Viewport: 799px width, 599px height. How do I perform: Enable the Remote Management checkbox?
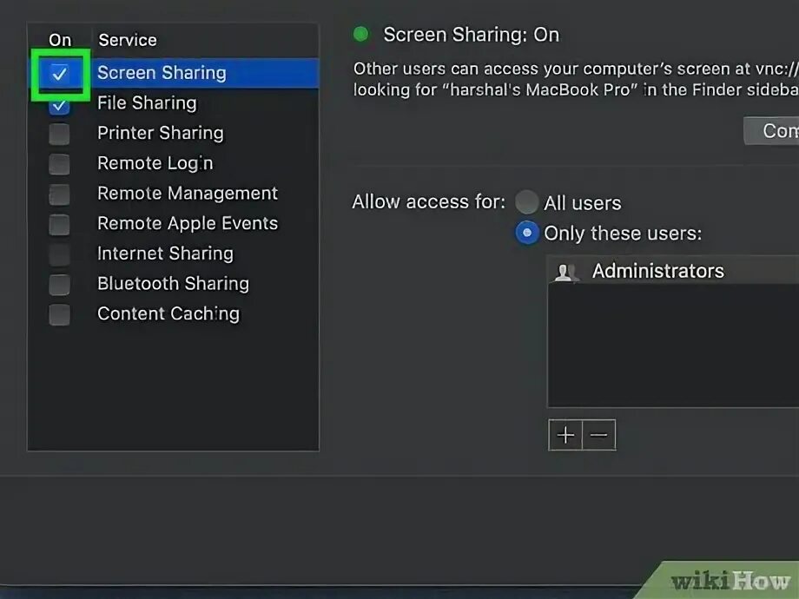(59, 194)
